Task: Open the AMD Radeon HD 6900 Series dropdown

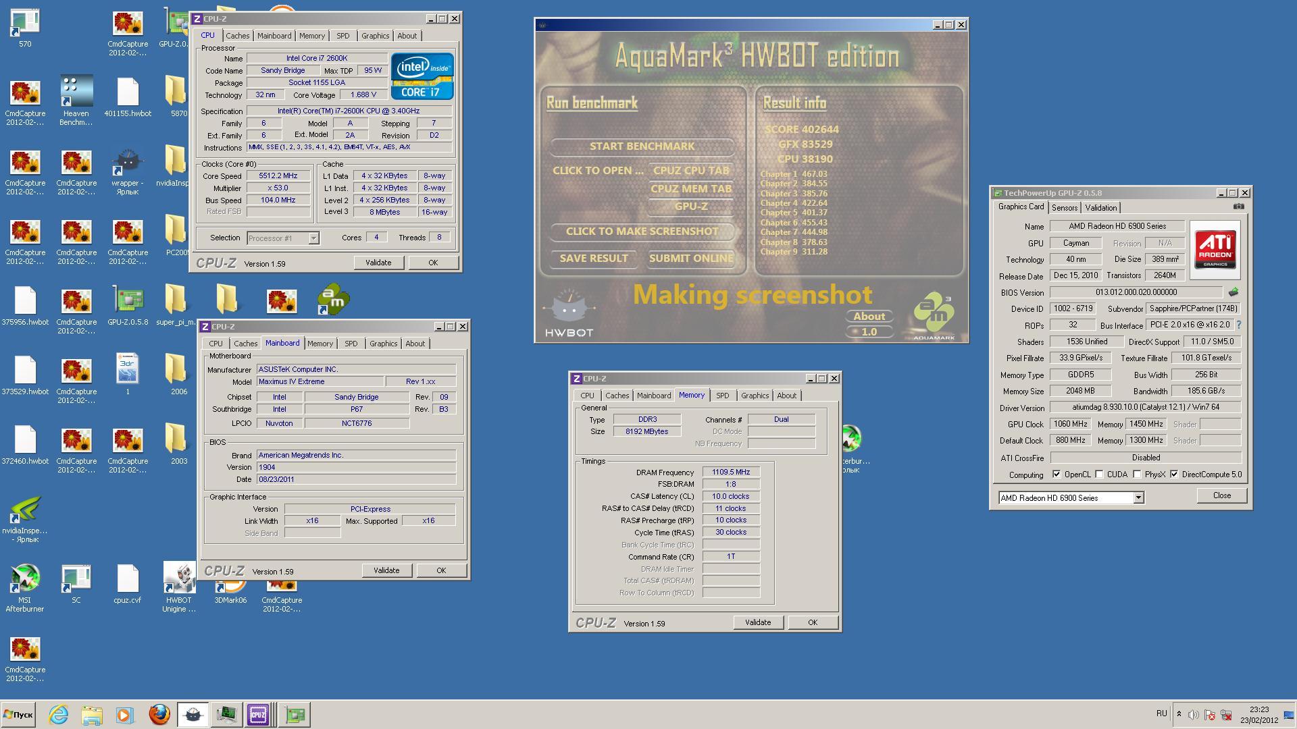Action: 1071,498
